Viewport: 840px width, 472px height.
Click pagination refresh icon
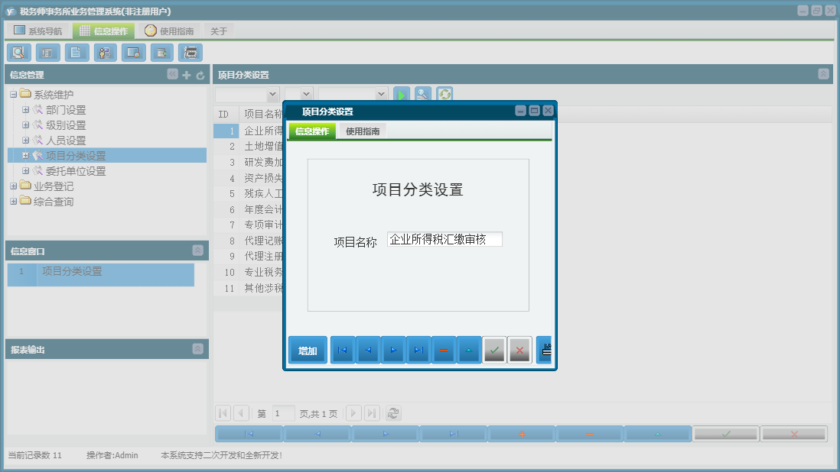tap(393, 413)
